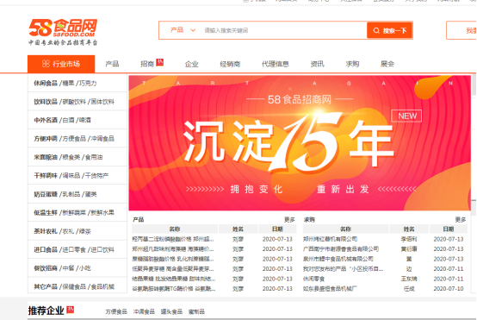
Task: Open 求购 row 广西南宁市谢源香食品有限公司
Action: pyautogui.click(x=341, y=249)
